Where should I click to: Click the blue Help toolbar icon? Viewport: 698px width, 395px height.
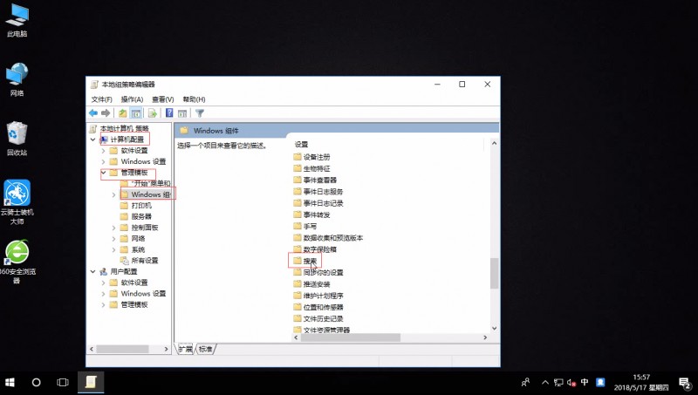coord(169,113)
